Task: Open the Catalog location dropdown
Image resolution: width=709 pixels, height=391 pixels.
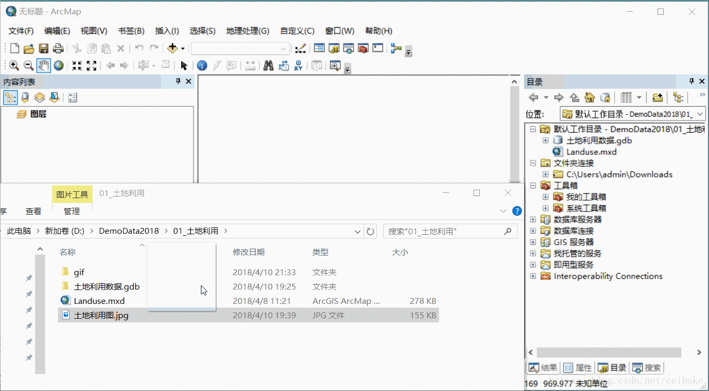Action: click(700, 114)
